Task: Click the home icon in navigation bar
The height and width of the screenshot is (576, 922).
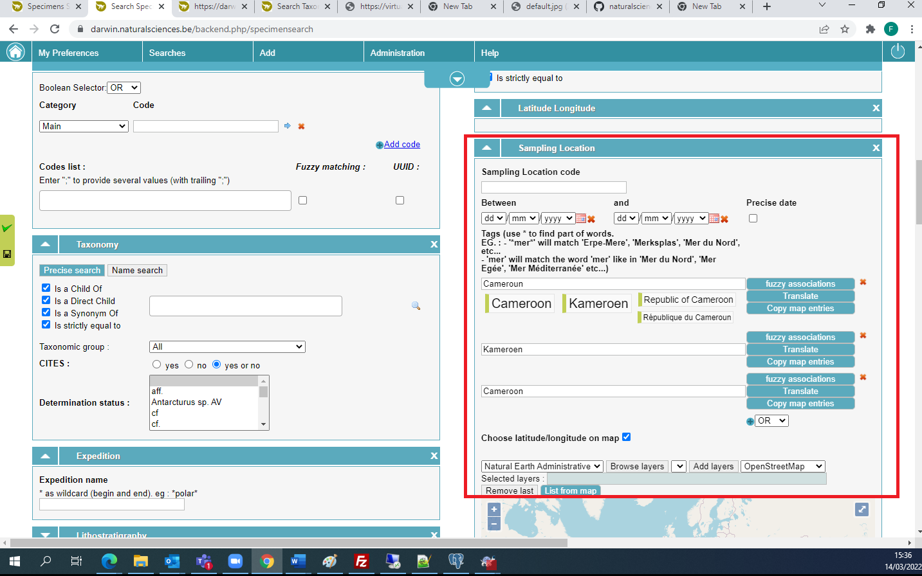Action: click(x=15, y=52)
